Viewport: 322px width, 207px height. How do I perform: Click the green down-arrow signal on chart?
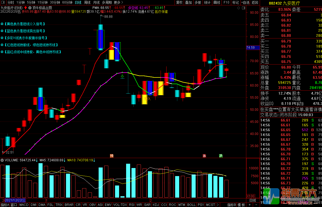(x=122, y=77)
